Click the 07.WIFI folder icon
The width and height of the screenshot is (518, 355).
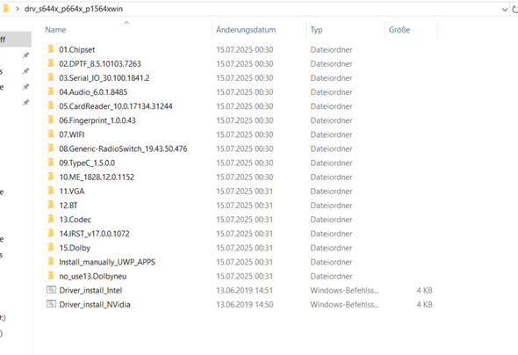point(51,134)
